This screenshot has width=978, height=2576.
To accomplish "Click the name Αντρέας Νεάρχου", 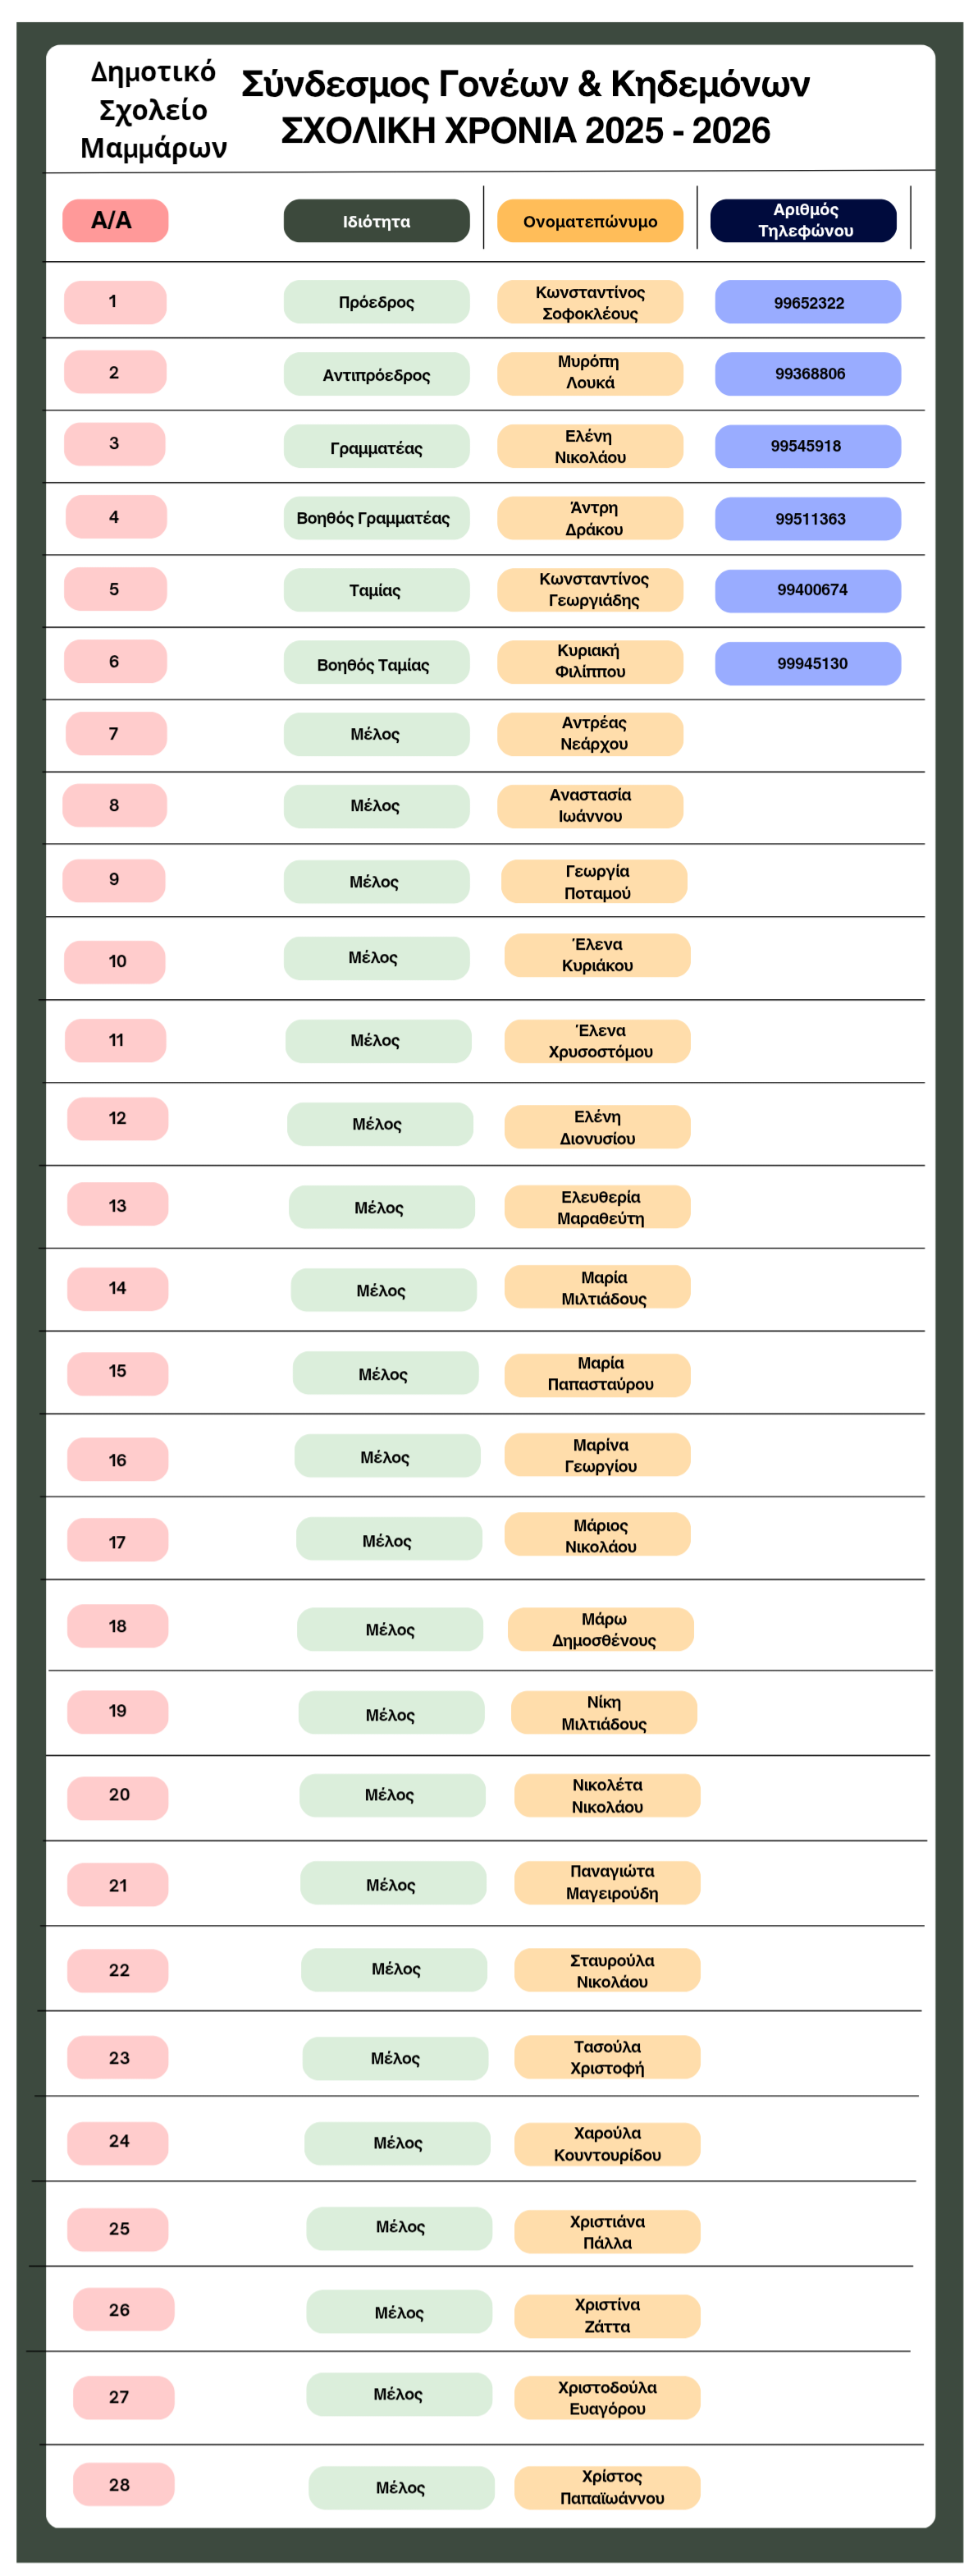I will pos(589,734).
